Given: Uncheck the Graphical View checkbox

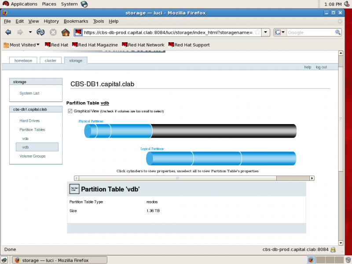Looking at the screenshot, I should point(70,111).
